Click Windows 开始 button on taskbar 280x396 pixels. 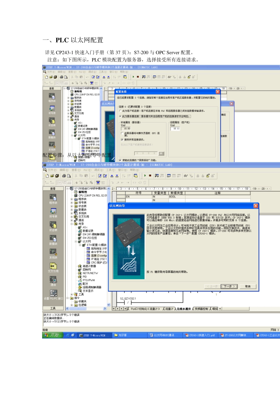52,335
